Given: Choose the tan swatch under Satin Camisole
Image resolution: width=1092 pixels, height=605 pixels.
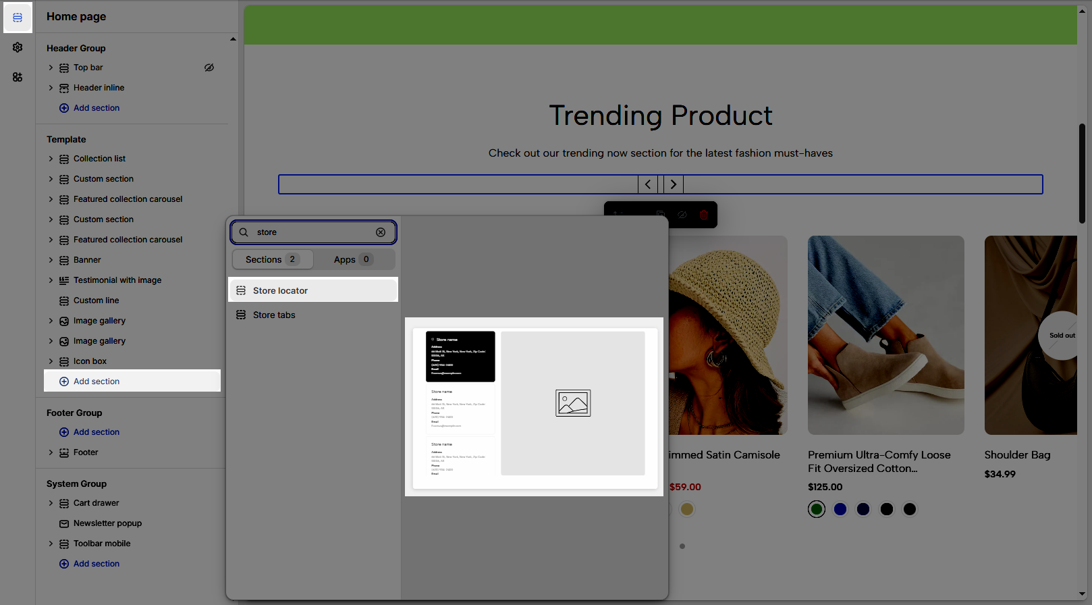Looking at the screenshot, I should (687, 509).
